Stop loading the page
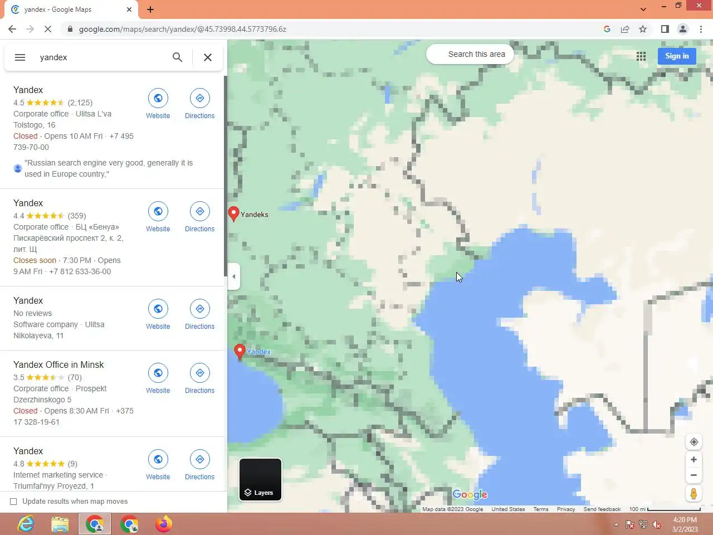The width and height of the screenshot is (713, 535). (48, 29)
